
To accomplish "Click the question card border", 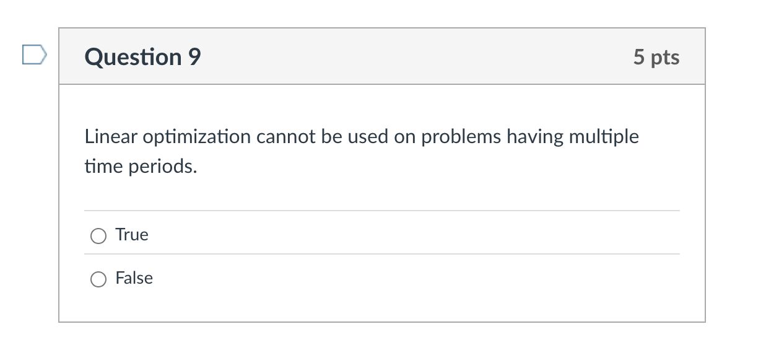I will (59, 186).
